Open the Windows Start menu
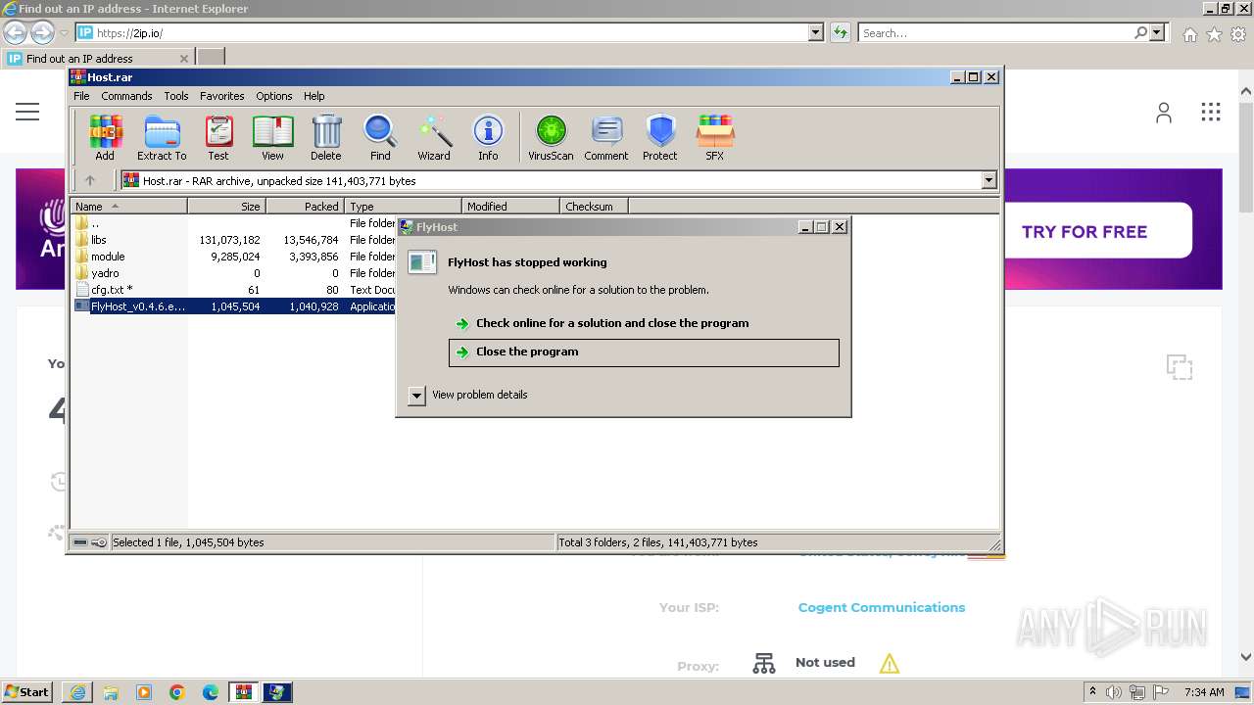The image size is (1254, 705). (x=27, y=691)
